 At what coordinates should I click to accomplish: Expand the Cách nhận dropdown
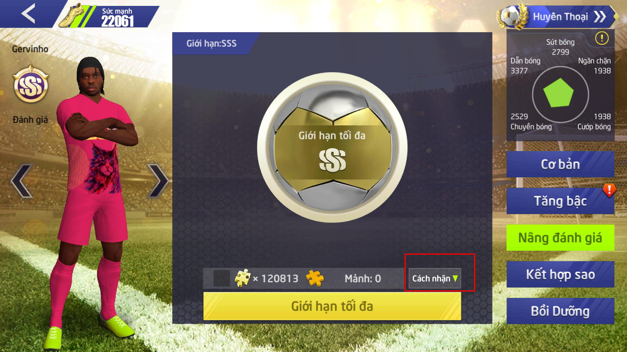(x=435, y=279)
